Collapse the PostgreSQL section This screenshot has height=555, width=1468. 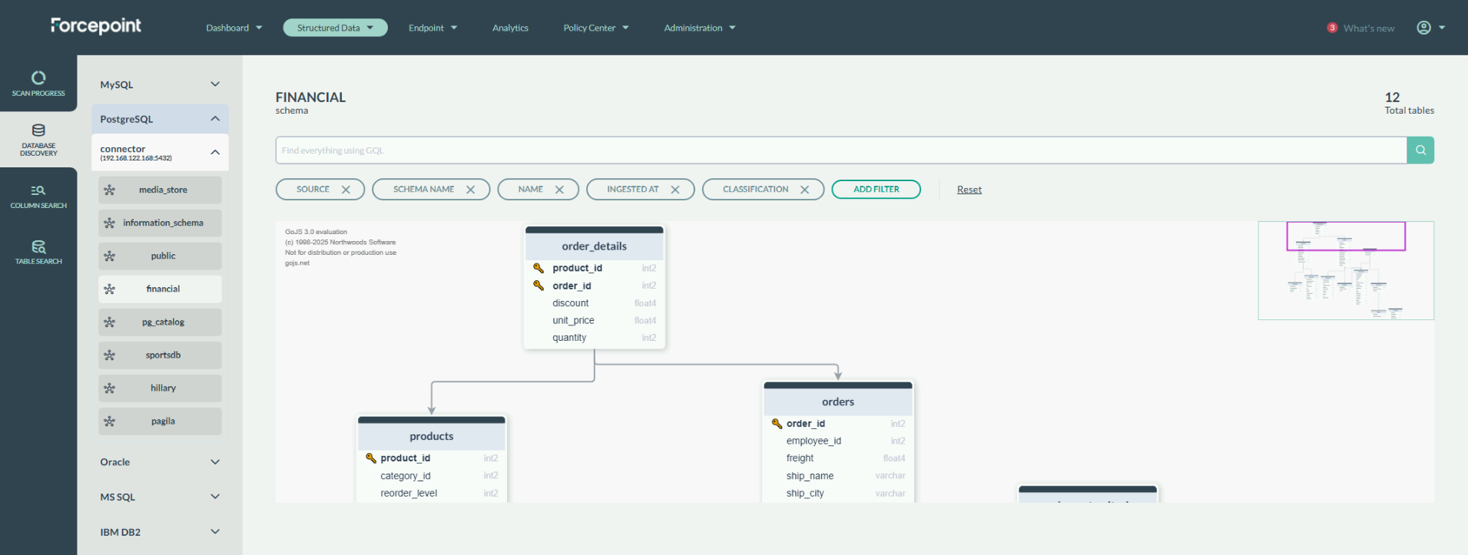pyautogui.click(x=214, y=119)
